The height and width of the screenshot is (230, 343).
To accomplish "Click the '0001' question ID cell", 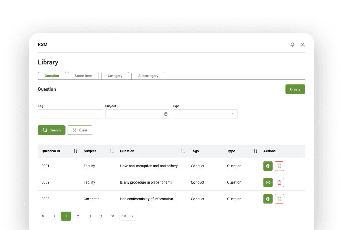I will pos(45,166).
